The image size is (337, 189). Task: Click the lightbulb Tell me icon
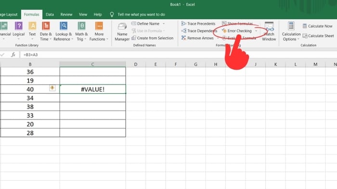(x=112, y=14)
